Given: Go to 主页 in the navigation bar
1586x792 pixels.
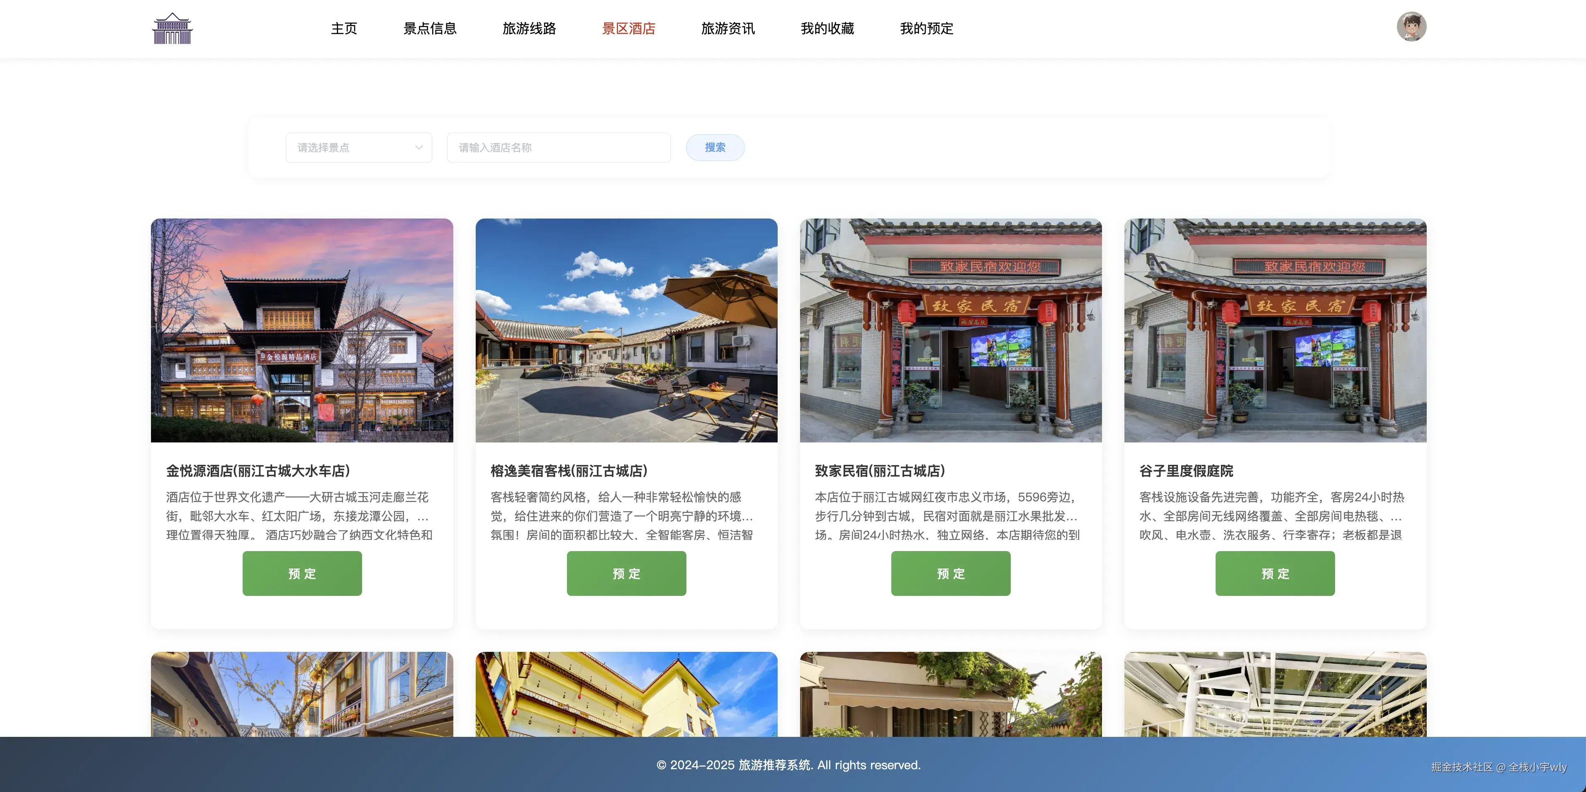Looking at the screenshot, I should click(343, 28).
